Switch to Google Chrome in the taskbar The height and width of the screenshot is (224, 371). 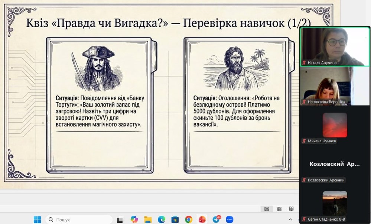(x=189, y=220)
